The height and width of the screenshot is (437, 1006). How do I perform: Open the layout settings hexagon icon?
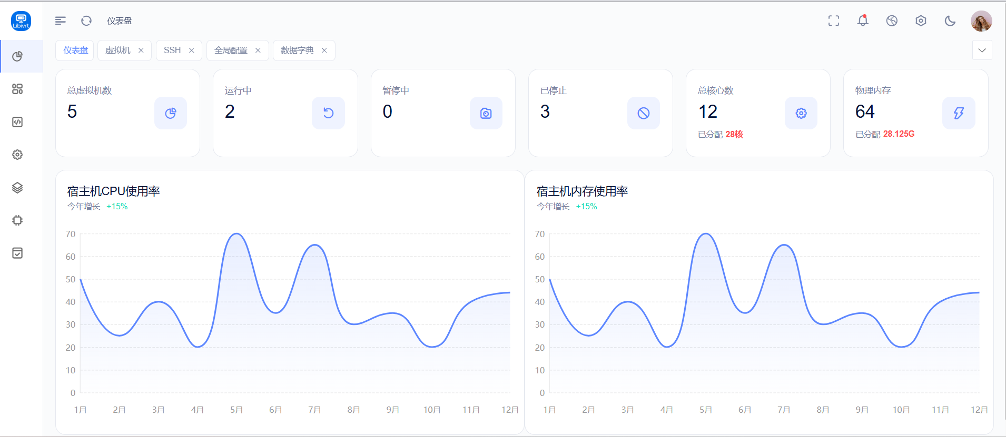[x=921, y=21]
